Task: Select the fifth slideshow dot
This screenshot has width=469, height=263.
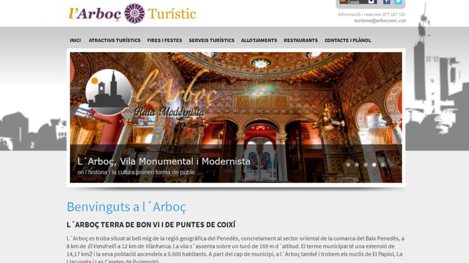Action: [383, 164]
